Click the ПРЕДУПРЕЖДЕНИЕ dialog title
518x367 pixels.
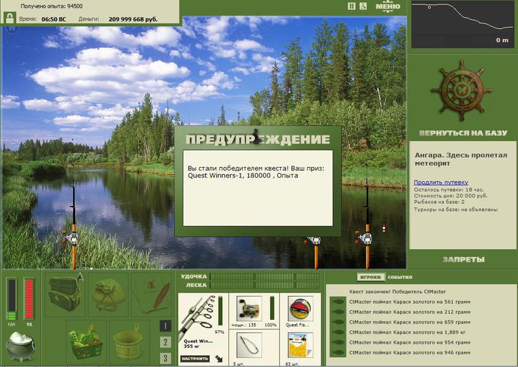point(258,139)
